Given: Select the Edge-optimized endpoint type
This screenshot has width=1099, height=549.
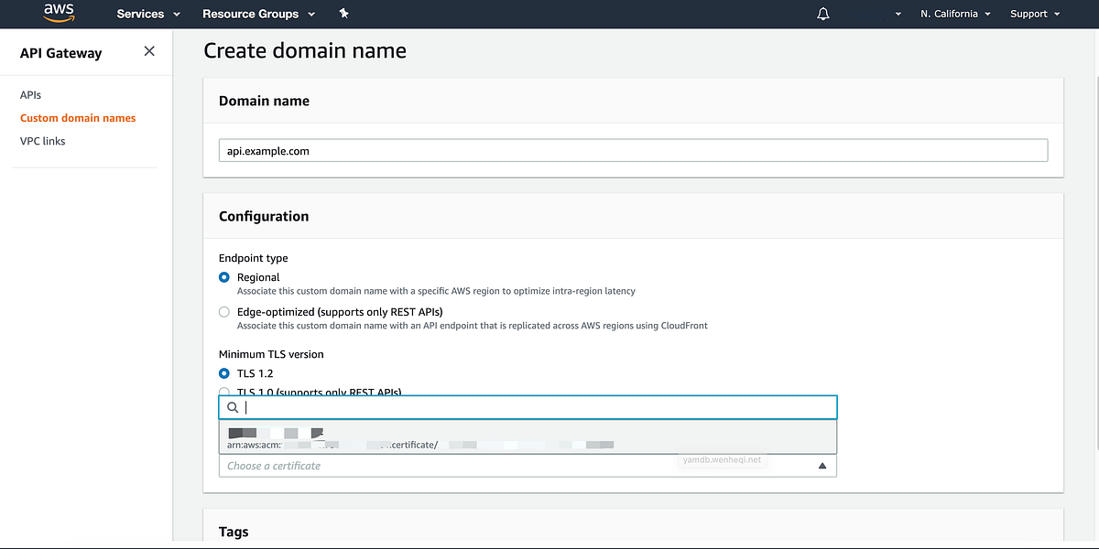Looking at the screenshot, I should (223, 311).
